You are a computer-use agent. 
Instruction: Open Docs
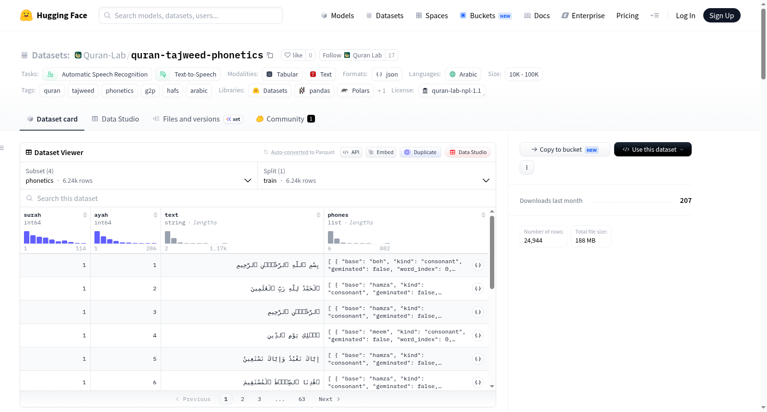coord(536,15)
